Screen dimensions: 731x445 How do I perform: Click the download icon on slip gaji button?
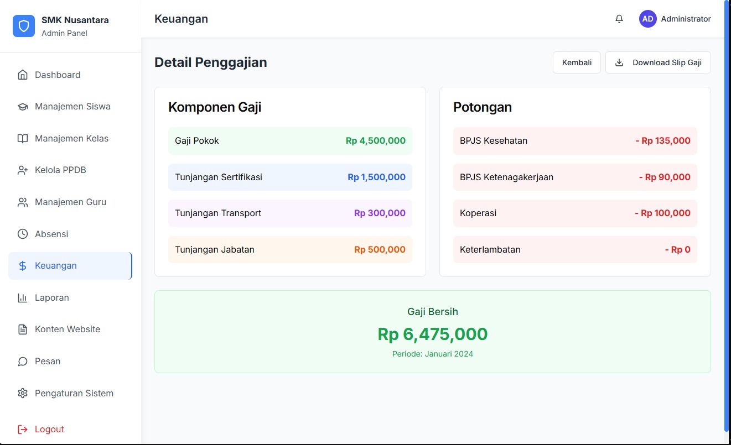point(619,62)
